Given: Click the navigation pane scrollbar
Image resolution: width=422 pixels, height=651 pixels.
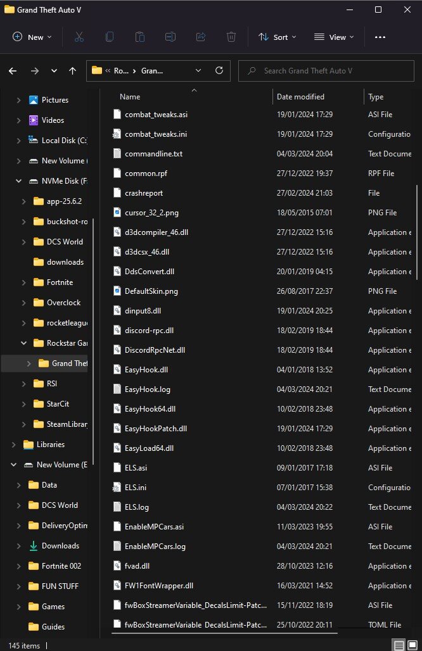Looking at the screenshot, I should point(93,341).
